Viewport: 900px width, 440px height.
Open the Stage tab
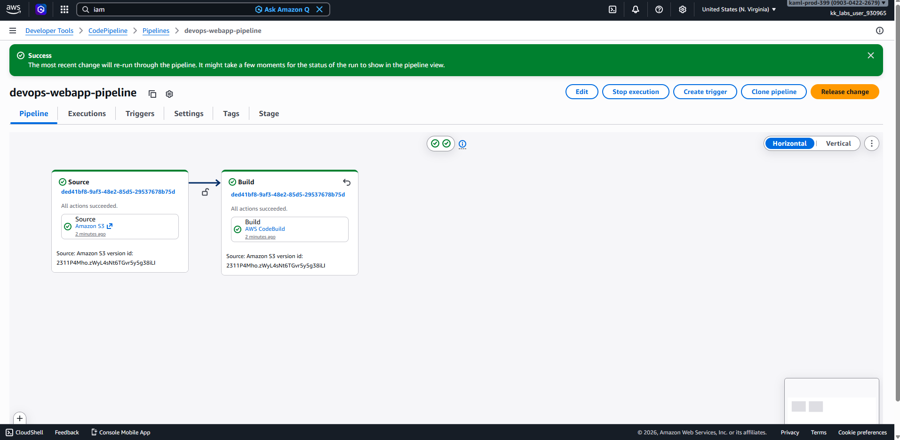[269, 114]
